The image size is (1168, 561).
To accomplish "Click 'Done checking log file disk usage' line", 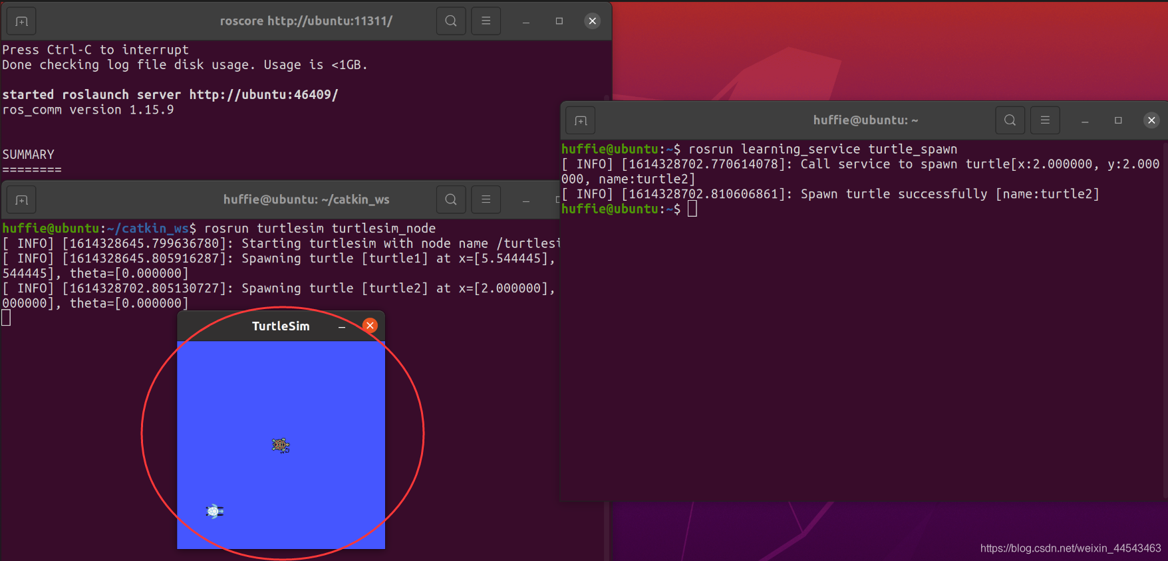I will (x=185, y=65).
